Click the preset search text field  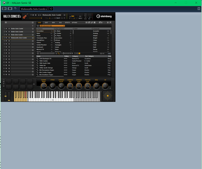(x=47, y=53)
